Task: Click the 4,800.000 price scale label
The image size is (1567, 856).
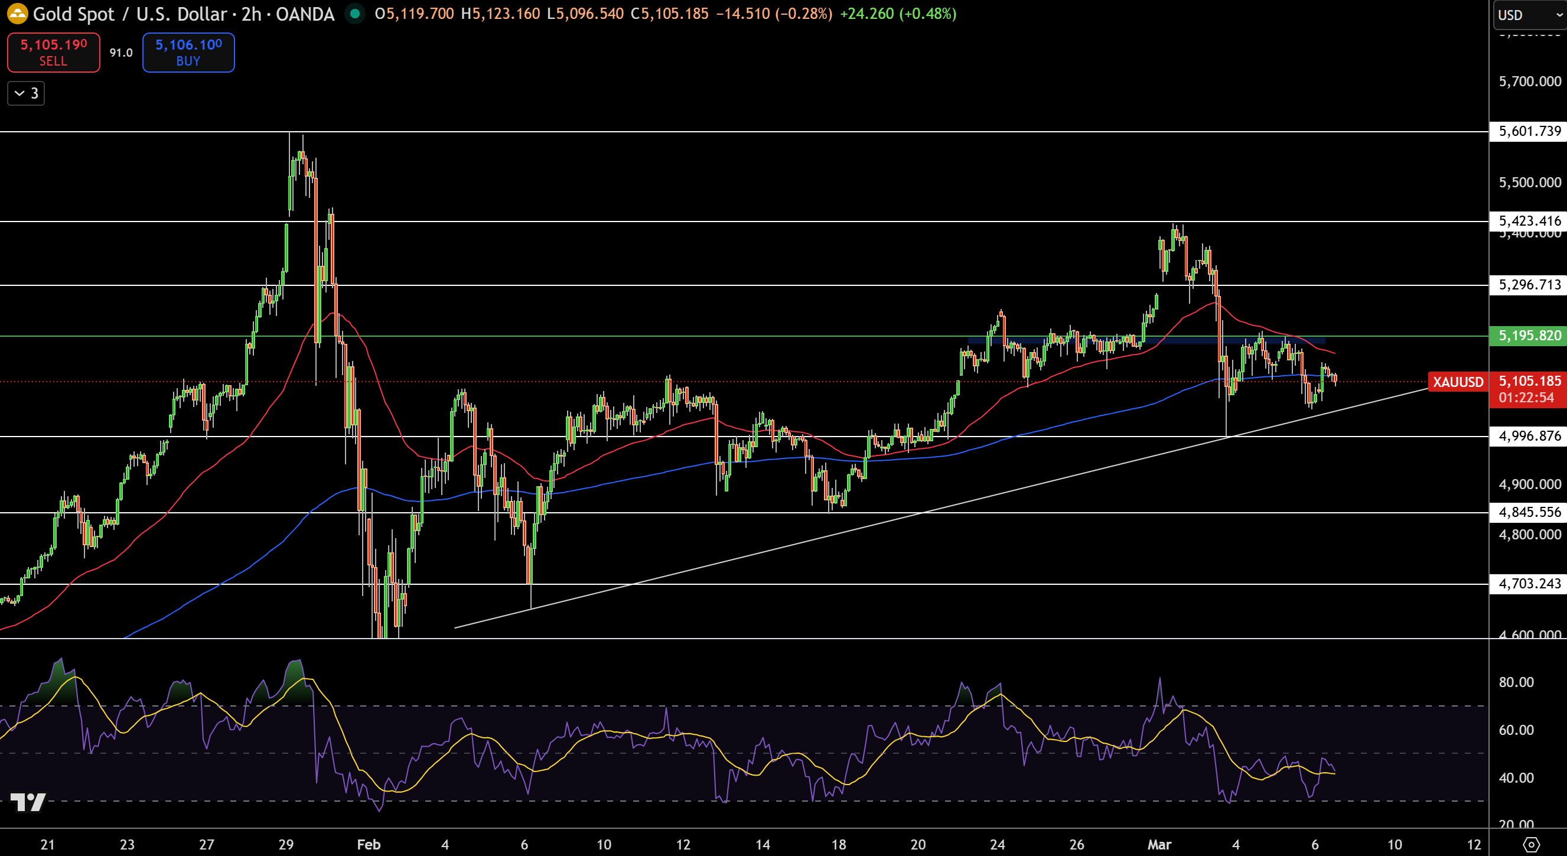Action: 1529,535
